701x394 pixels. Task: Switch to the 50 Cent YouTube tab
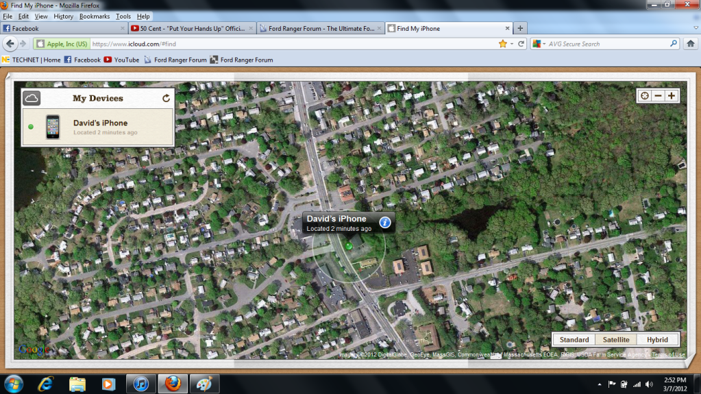pos(191,28)
